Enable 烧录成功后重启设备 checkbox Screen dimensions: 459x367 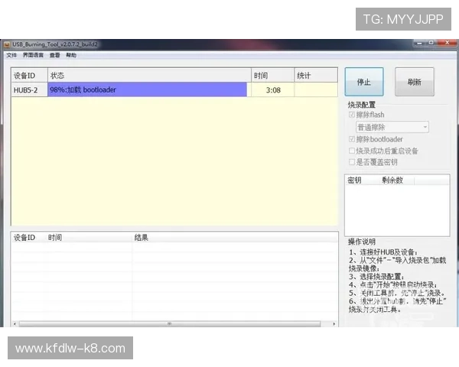click(x=352, y=151)
